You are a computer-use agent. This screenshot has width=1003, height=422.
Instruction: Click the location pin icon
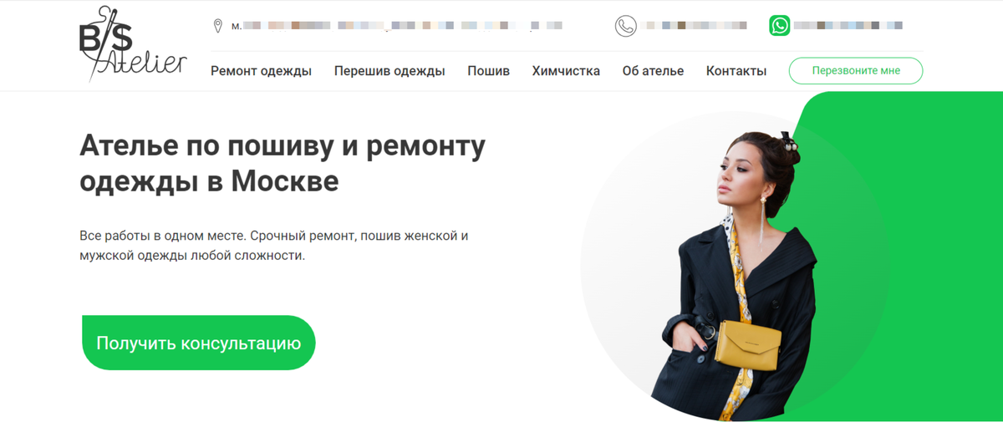(x=218, y=26)
